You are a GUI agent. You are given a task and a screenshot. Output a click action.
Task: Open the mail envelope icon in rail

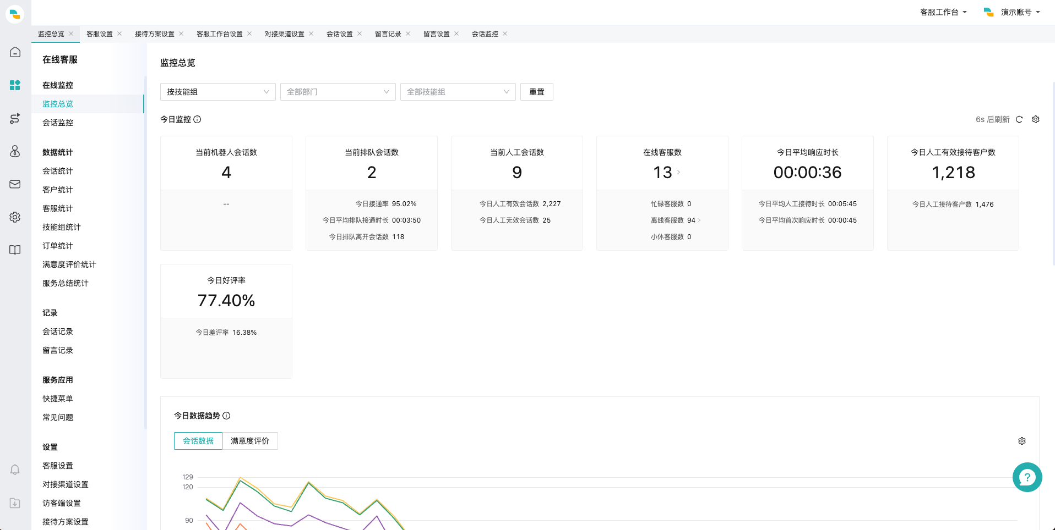15,184
